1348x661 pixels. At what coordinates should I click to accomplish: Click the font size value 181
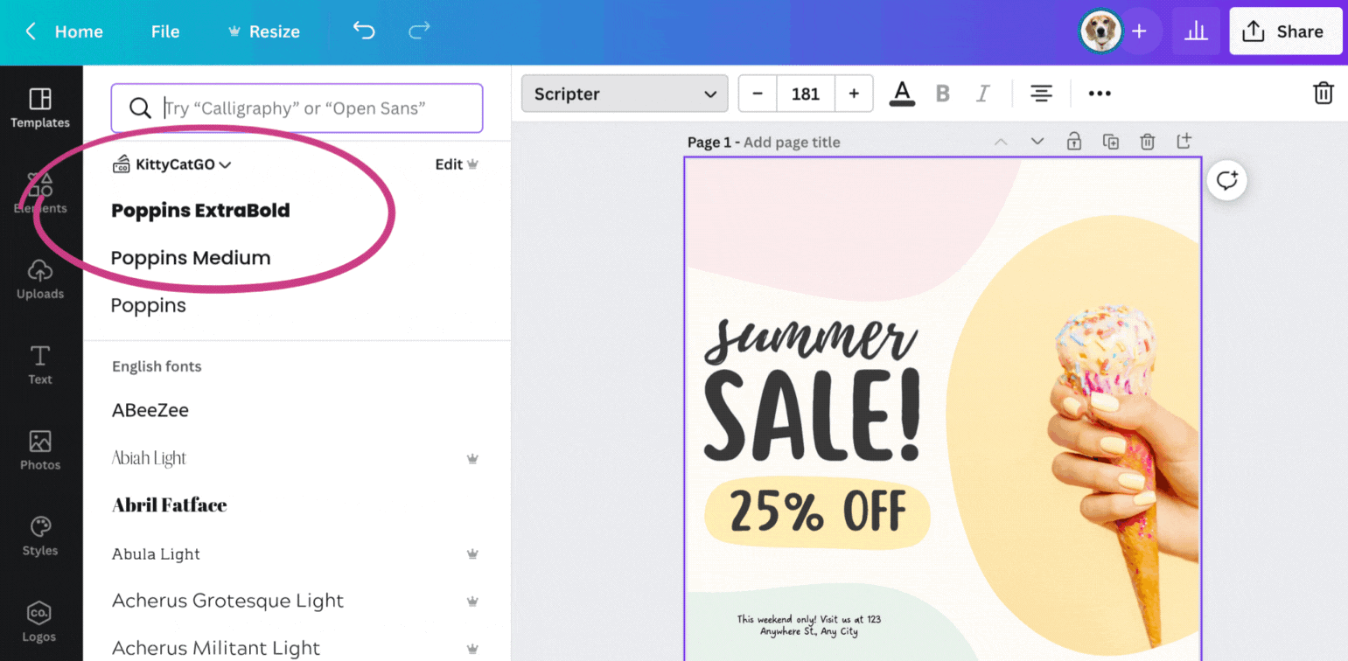pos(806,94)
